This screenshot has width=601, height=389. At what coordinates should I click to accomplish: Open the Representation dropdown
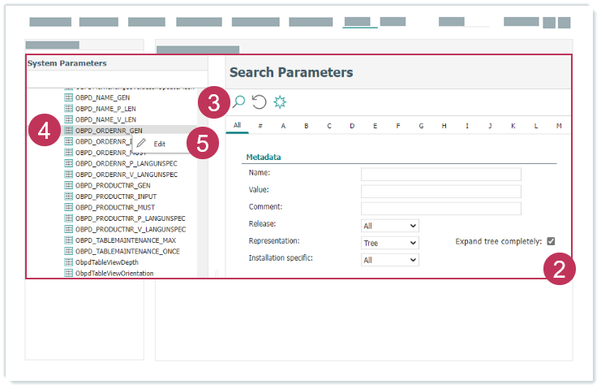389,243
